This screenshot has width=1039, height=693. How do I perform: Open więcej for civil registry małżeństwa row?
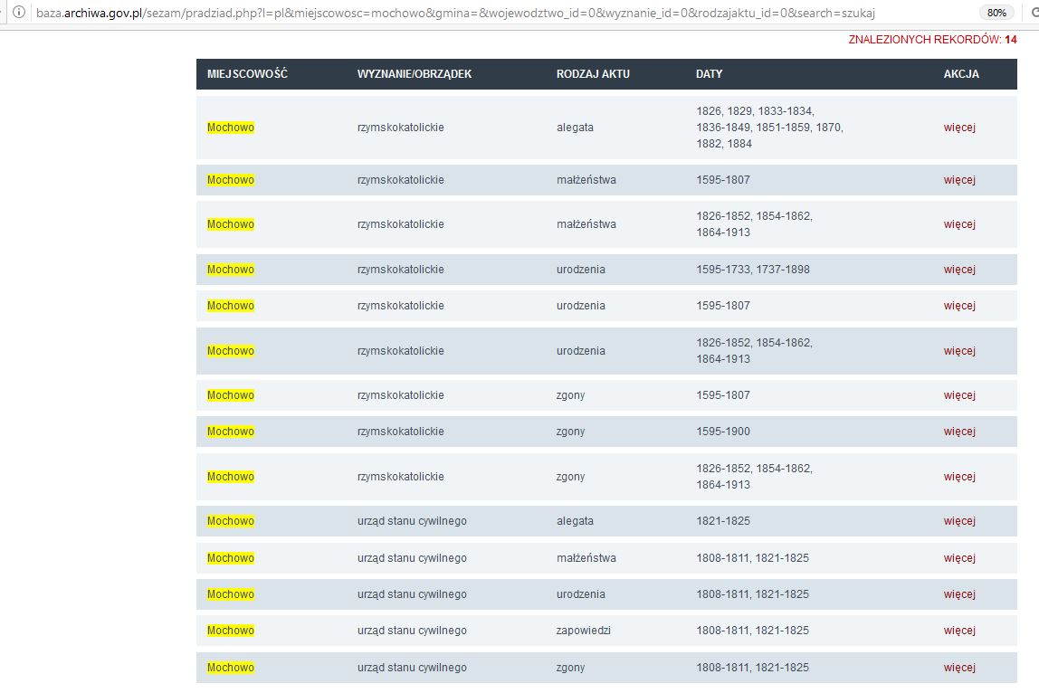click(958, 558)
